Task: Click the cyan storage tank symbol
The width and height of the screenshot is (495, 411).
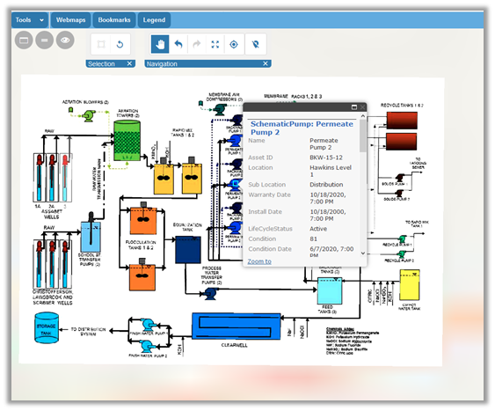Action: (47, 327)
